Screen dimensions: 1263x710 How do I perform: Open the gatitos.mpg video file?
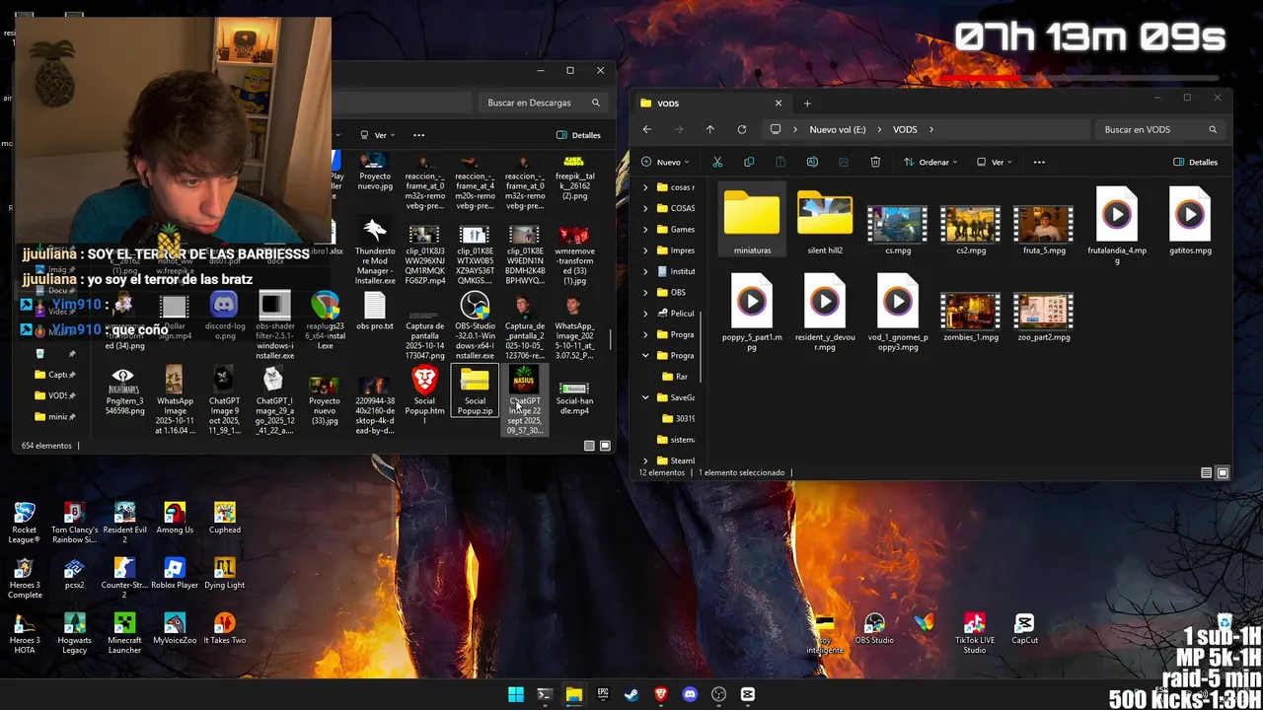point(1190,221)
